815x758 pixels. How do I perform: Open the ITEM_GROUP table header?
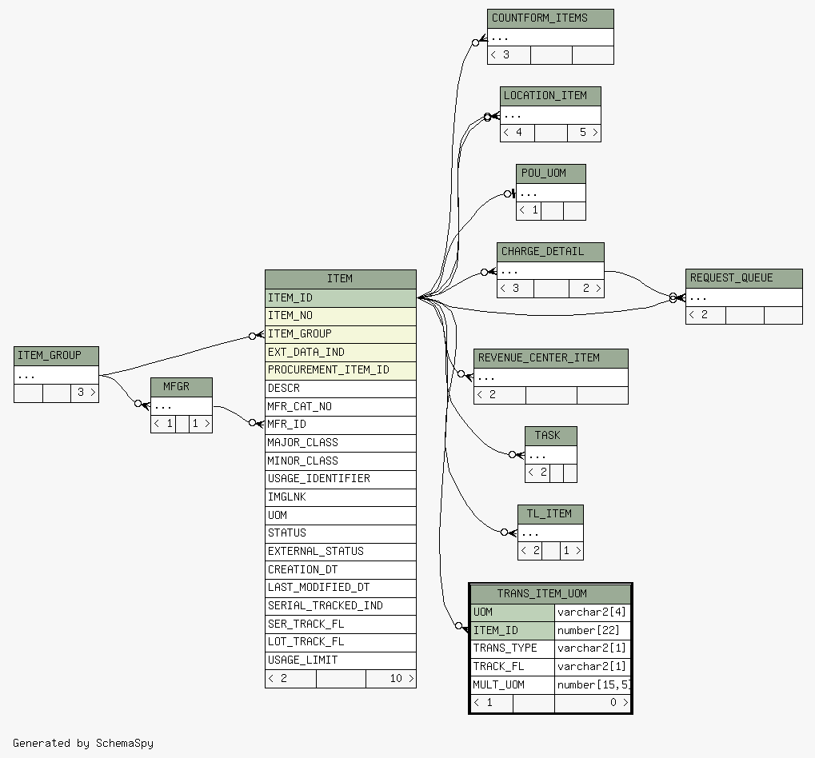[56, 356]
